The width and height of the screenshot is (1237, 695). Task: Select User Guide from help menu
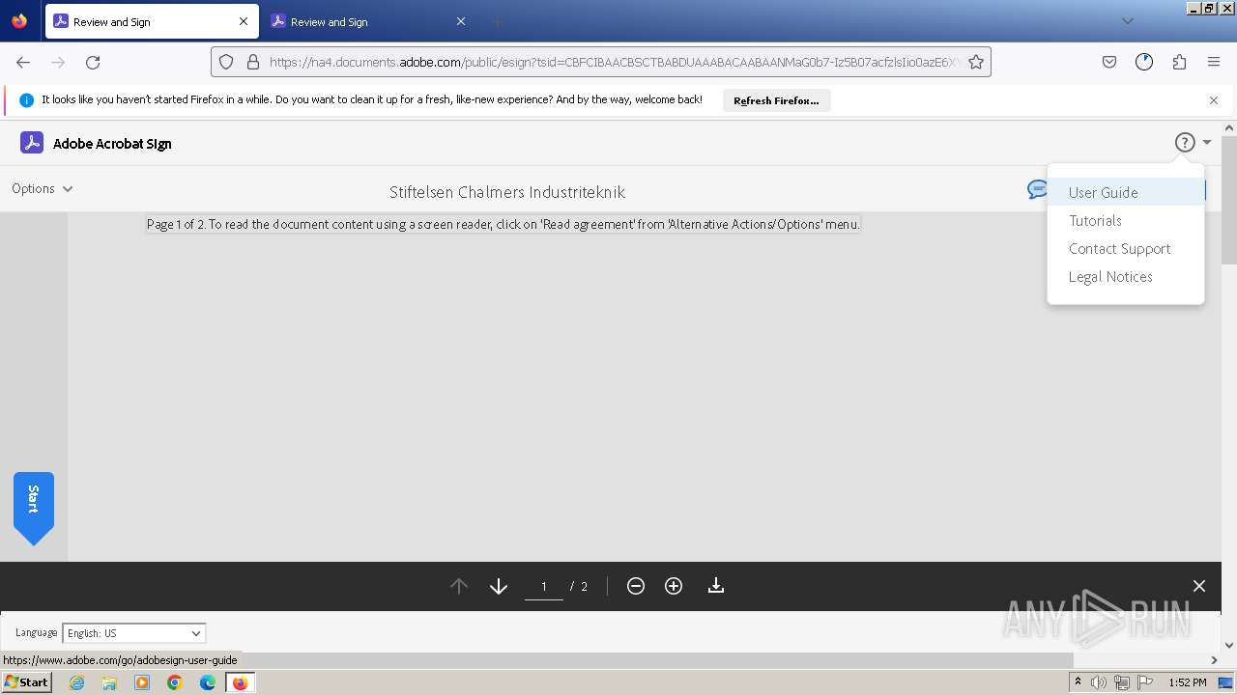[x=1126, y=192]
